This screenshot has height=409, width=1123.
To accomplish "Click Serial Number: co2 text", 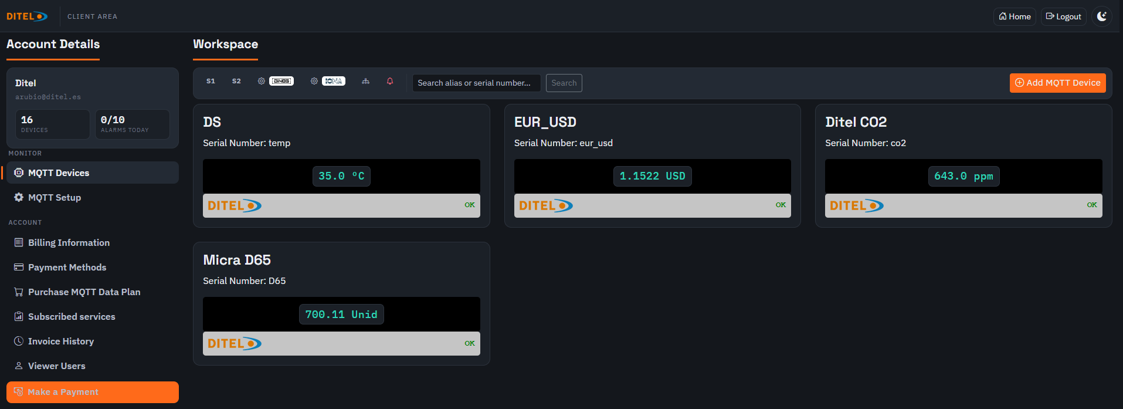I will [x=866, y=143].
